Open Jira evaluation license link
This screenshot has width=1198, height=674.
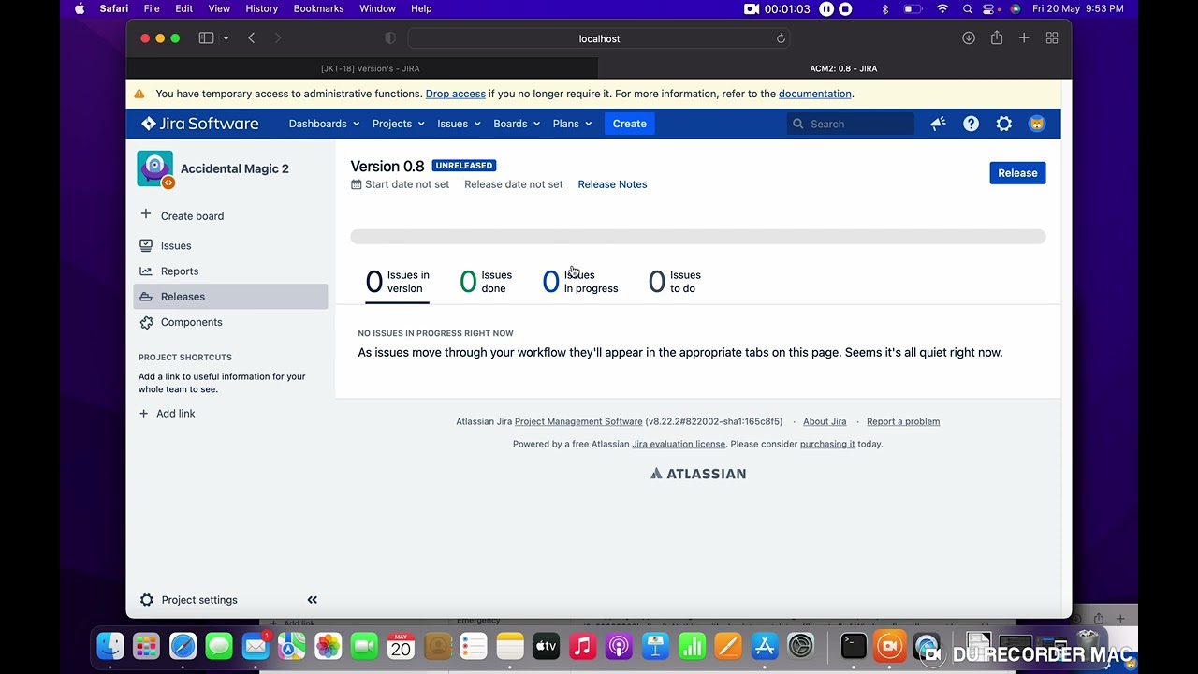[679, 444]
